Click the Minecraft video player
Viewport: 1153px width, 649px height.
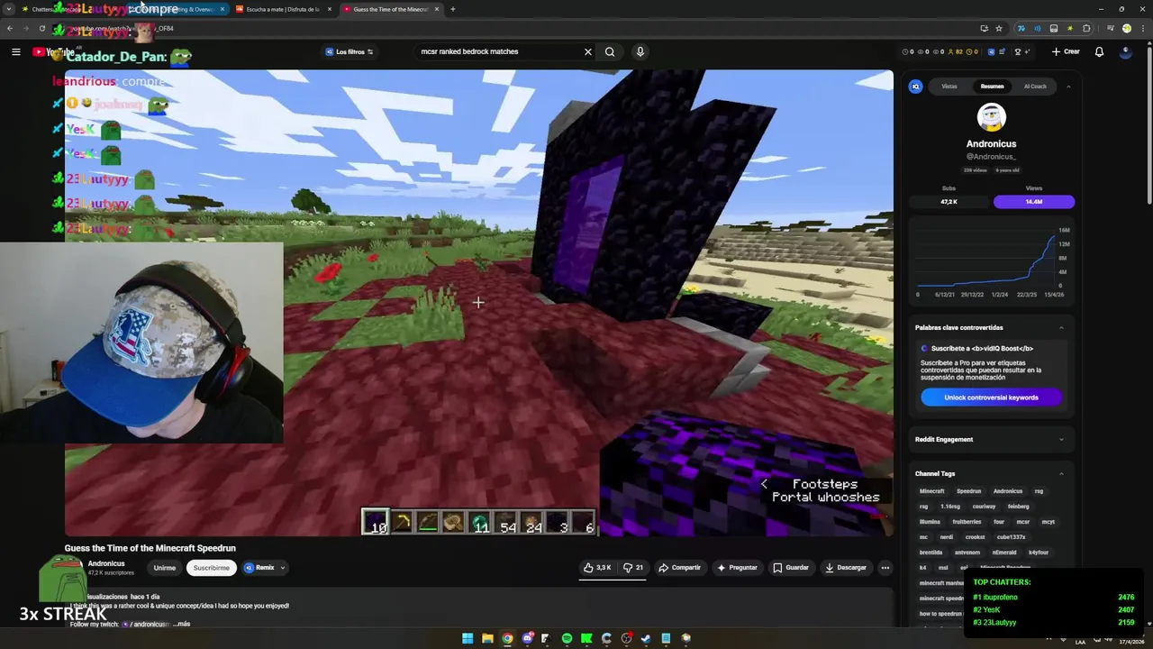click(478, 303)
